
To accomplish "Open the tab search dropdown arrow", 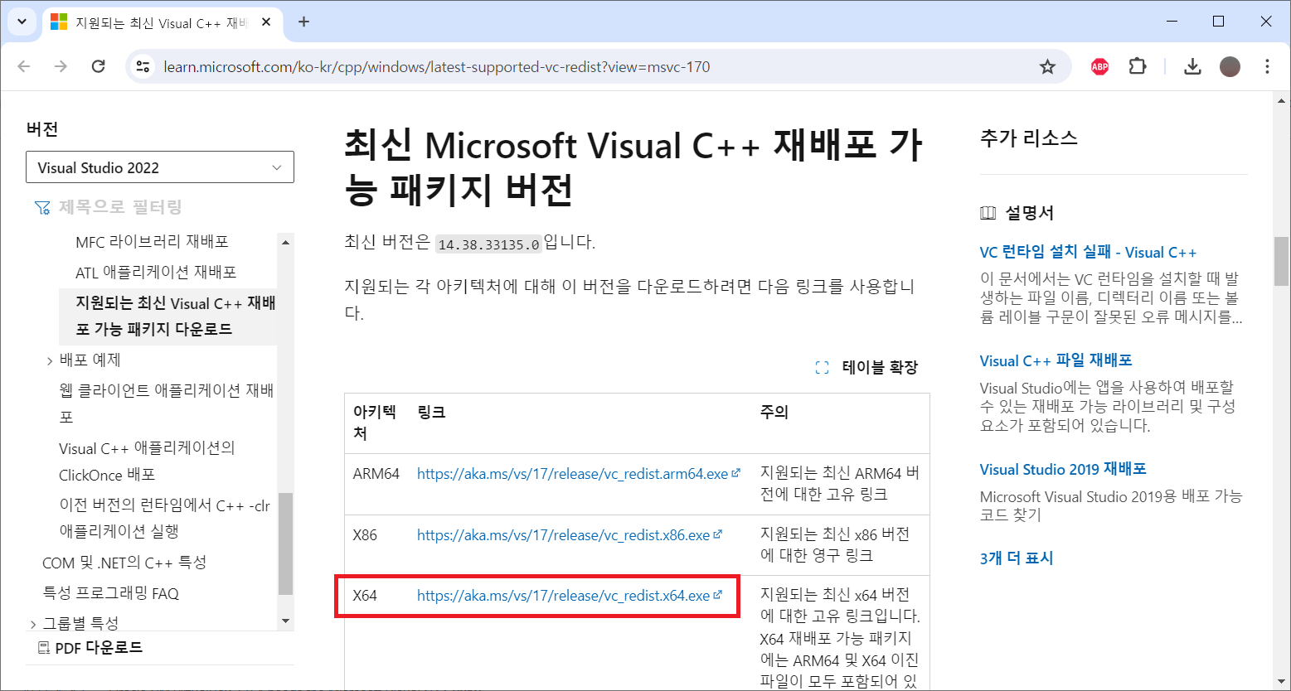I will [x=22, y=22].
